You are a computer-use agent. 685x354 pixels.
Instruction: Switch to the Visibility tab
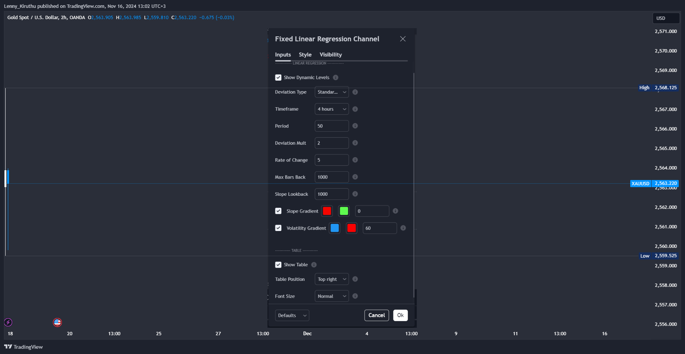[x=330, y=55]
